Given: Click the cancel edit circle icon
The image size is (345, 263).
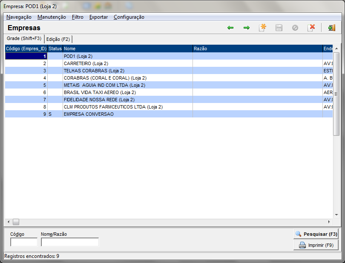Looking at the screenshot, I should tap(295, 28).
